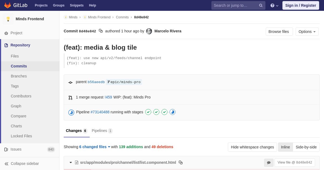The image size is (324, 170).
Task: Click the GitLab fox logo
Action: pos(8,5)
